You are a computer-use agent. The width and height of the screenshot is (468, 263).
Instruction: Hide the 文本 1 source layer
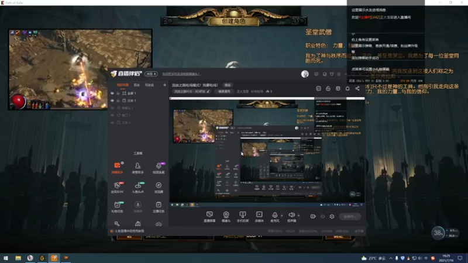tap(112, 101)
